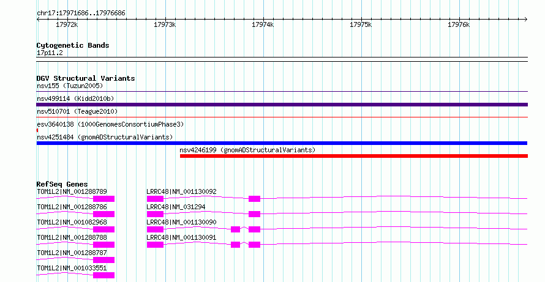The width and height of the screenshot is (545, 282).
Task: Select the third exon of LRRC48 NM_001130090
Action: coord(254,229)
